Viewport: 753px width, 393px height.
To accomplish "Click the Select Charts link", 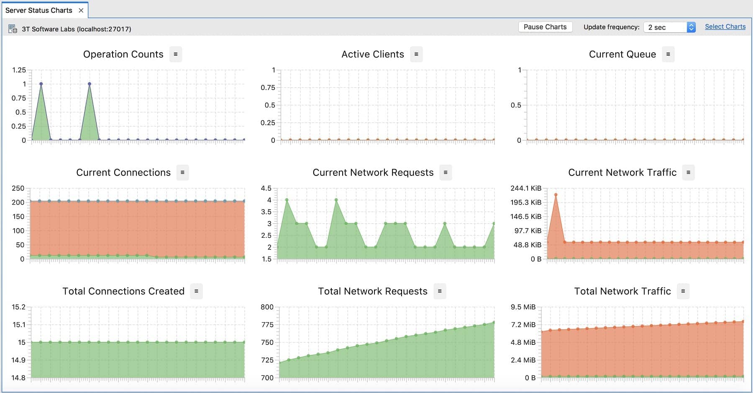I will coord(725,27).
